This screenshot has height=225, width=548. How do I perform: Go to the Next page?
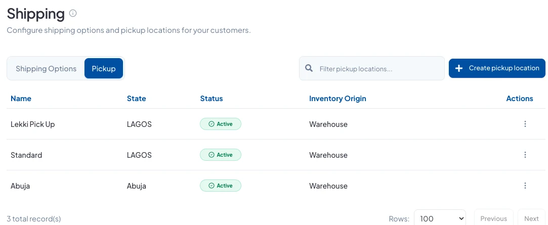(531, 219)
